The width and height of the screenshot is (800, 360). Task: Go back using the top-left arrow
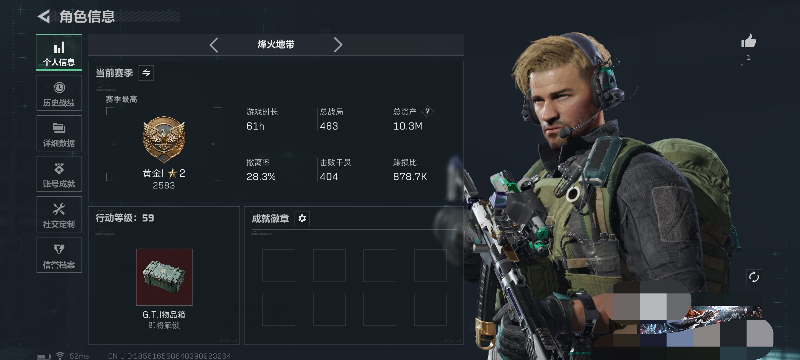(44, 16)
